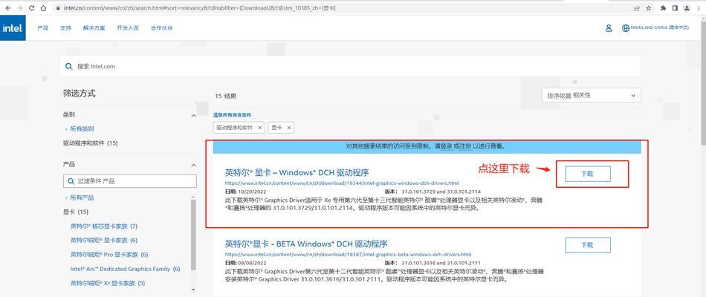The height and width of the screenshot is (297, 706).
Task: Remove the 驱动程序和软件 filter chip
Action: pos(260,128)
